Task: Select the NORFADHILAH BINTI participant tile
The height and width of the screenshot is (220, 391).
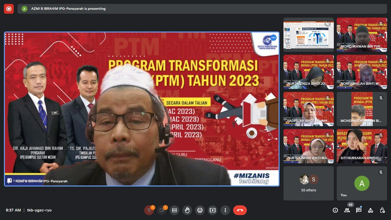Action: [x=362, y=72]
